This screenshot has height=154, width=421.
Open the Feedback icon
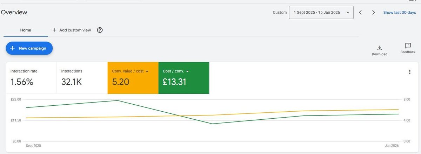[408, 46]
